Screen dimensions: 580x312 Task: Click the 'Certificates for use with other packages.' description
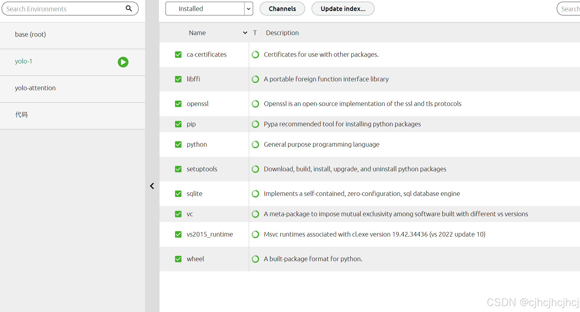pos(321,55)
